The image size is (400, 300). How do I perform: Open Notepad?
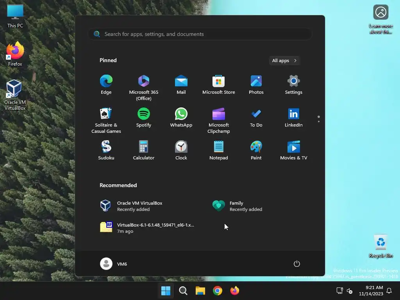[219, 150]
